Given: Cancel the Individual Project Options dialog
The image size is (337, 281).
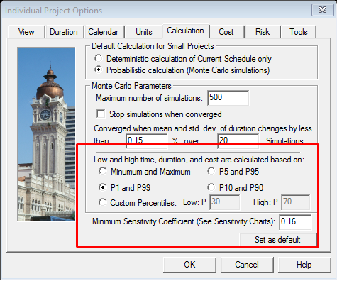Looking at the screenshot, I should click(247, 265).
